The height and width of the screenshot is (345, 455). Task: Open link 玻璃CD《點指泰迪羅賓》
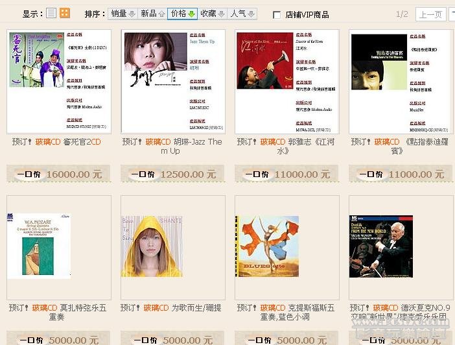tap(399, 147)
